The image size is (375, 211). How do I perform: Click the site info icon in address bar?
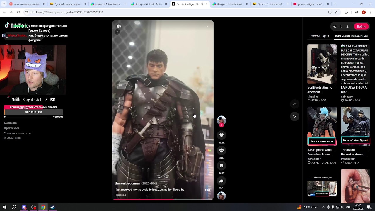point(27,12)
